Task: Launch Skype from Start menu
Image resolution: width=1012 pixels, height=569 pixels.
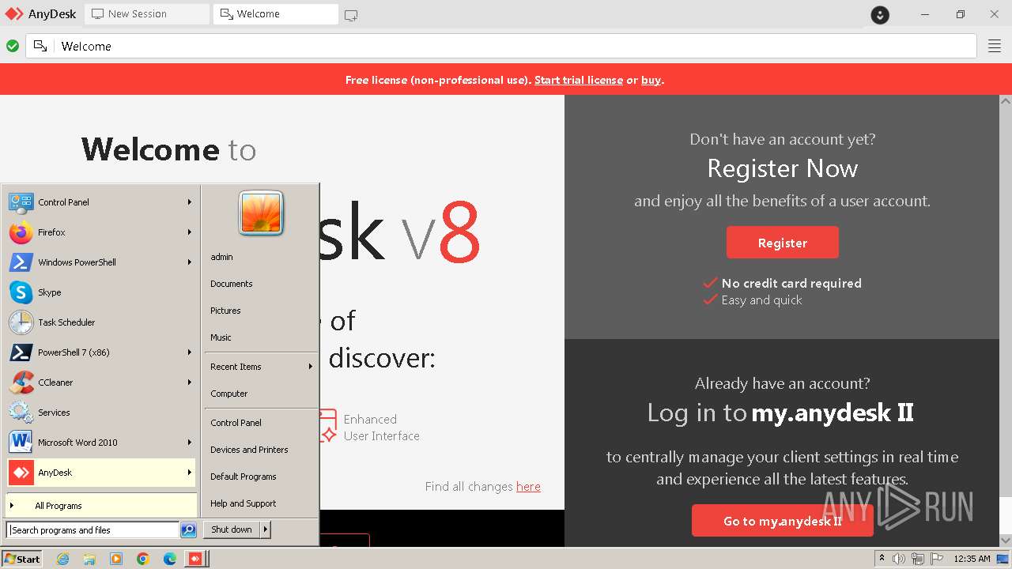Action: pos(101,292)
